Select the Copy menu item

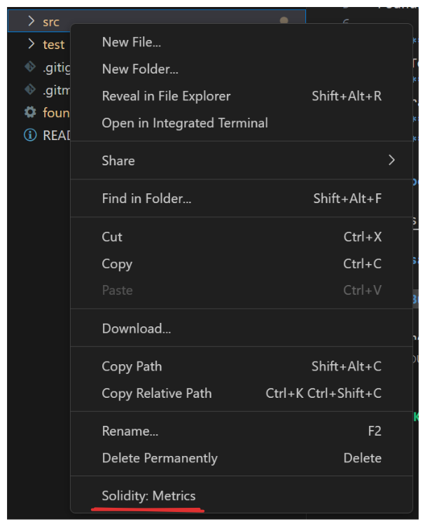click(117, 264)
